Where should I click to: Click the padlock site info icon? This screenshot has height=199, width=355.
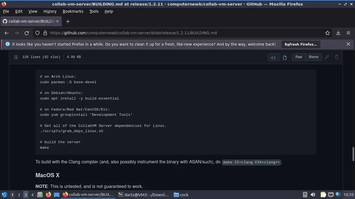tap(45, 33)
